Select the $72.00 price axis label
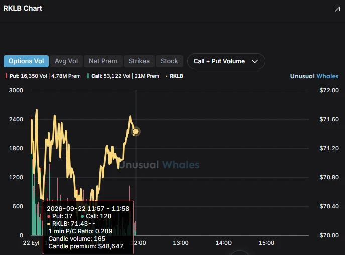The height and width of the screenshot is (255, 345). coord(329,90)
